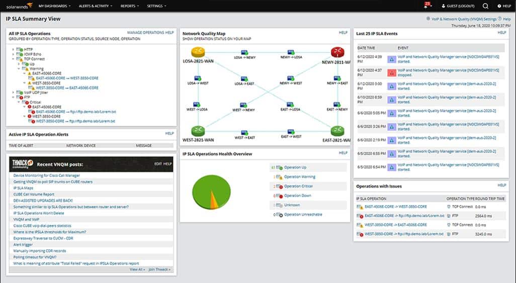Expand the ICMP Echo tree node
The image size is (516, 283).
[13, 54]
